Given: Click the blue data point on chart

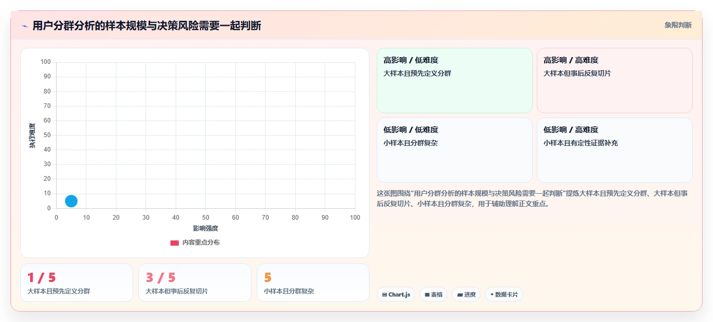Looking at the screenshot, I should pyautogui.click(x=71, y=201).
